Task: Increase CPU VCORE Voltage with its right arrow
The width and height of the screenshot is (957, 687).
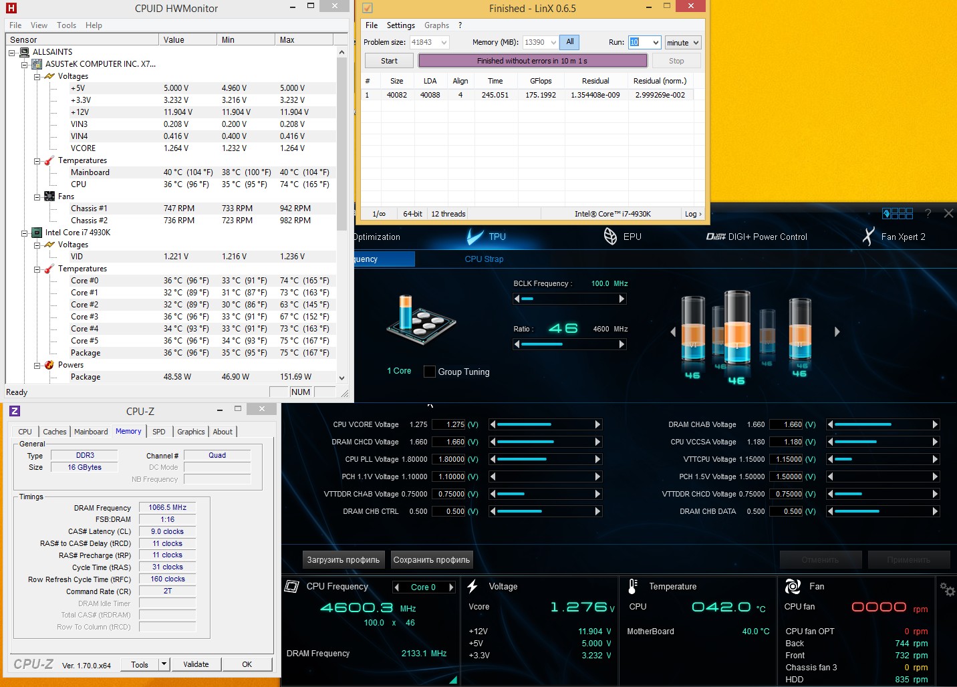Action: 598,424
